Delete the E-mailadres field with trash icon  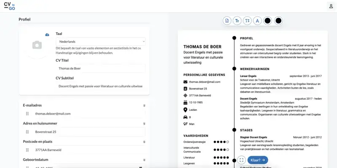click(x=144, y=105)
